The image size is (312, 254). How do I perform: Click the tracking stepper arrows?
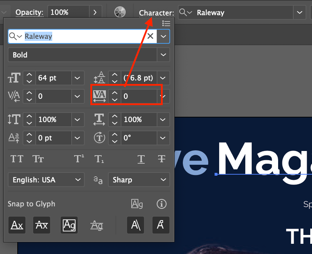coord(115,96)
